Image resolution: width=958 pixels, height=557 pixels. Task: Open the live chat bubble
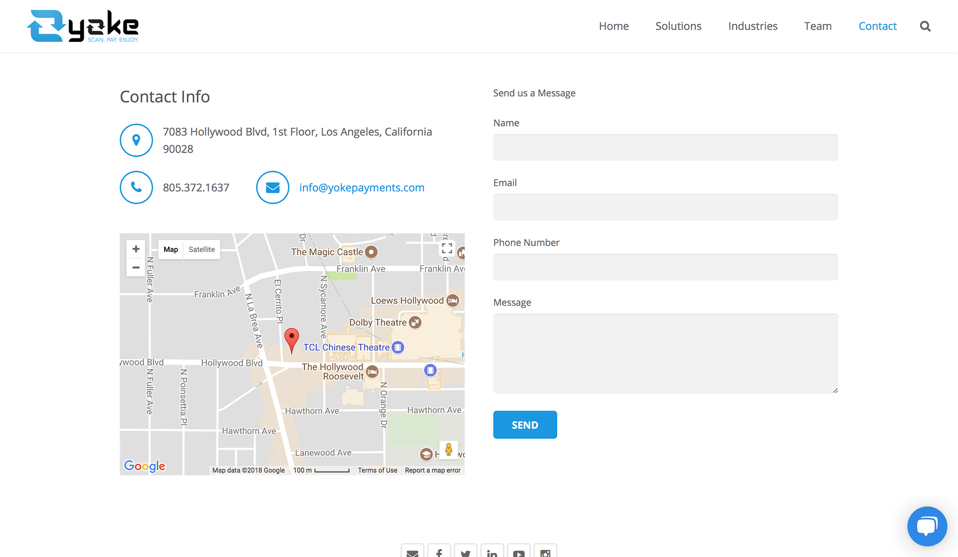click(927, 526)
